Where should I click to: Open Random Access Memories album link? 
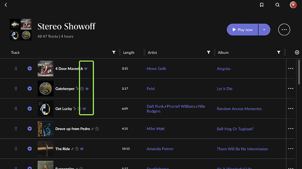[239, 109]
